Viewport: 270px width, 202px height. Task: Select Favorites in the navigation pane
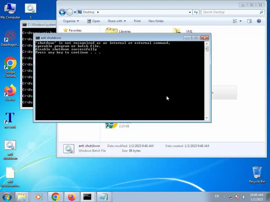tap(75, 31)
